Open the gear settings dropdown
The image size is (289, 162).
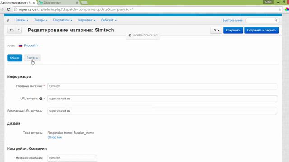point(216,30)
